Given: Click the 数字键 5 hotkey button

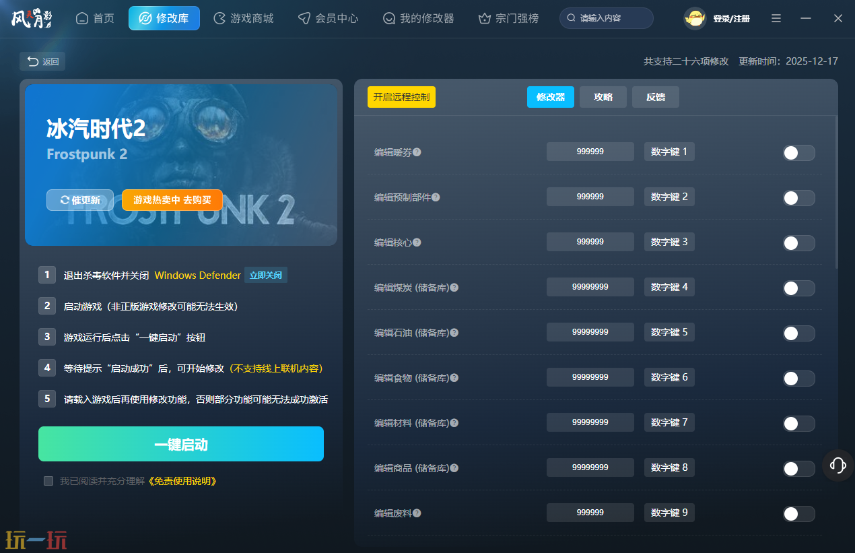Looking at the screenshot, I should coord(669,332).
